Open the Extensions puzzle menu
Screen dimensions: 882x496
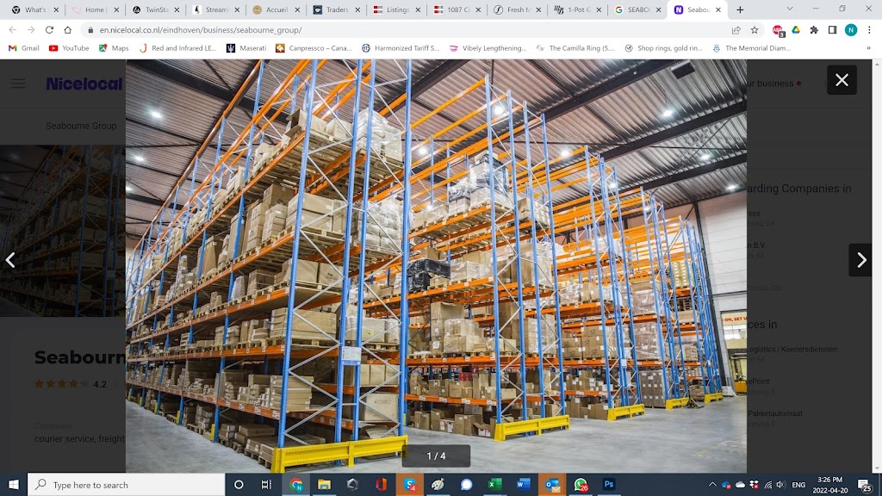click(814, 30)
